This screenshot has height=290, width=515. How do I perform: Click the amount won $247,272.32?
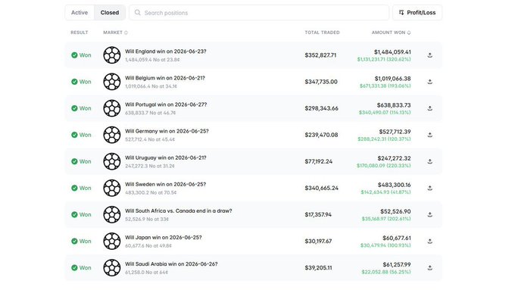394,158
